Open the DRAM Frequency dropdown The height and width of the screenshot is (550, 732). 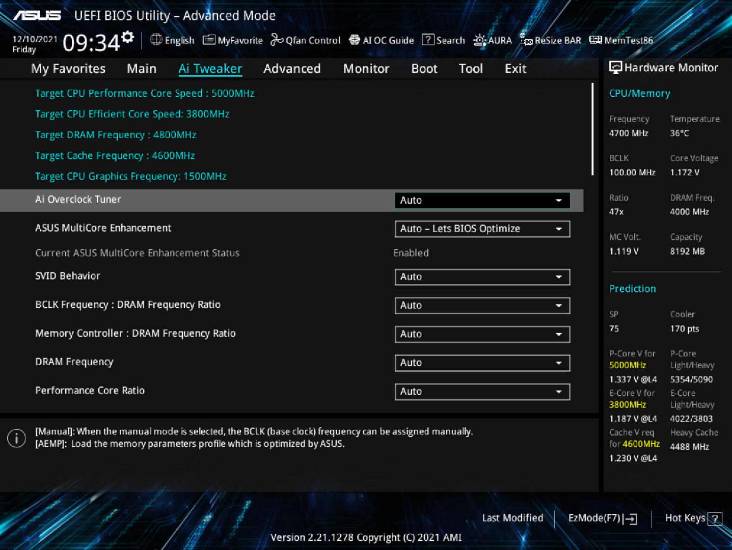[482, 363]
